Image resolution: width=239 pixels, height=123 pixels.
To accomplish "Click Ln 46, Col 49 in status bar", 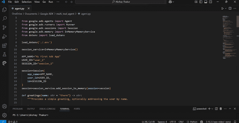I will tap(149, 122).
